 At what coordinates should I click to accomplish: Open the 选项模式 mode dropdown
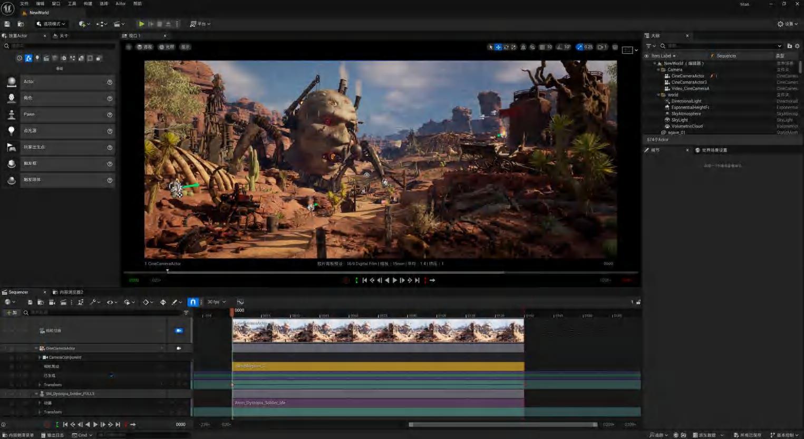51,24
